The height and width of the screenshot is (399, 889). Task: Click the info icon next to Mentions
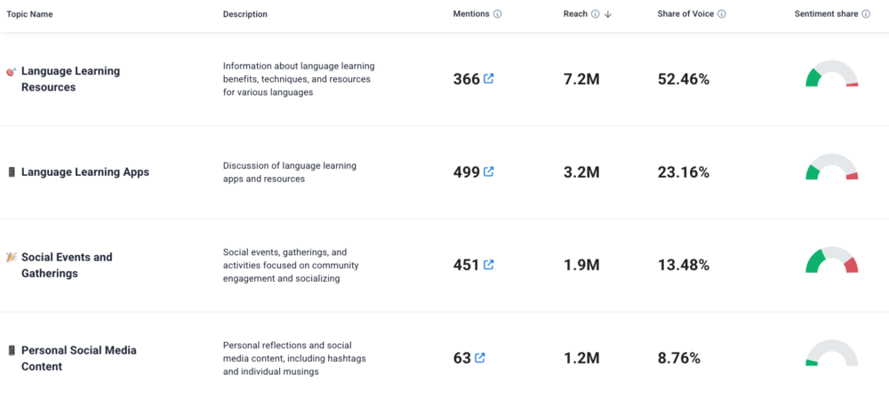pyautogui.click(x=497, y=14)
